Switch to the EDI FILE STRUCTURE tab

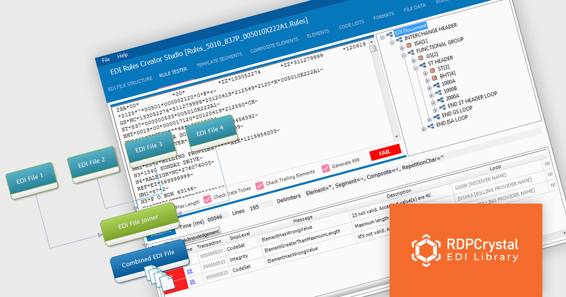(x=130, y=84)
